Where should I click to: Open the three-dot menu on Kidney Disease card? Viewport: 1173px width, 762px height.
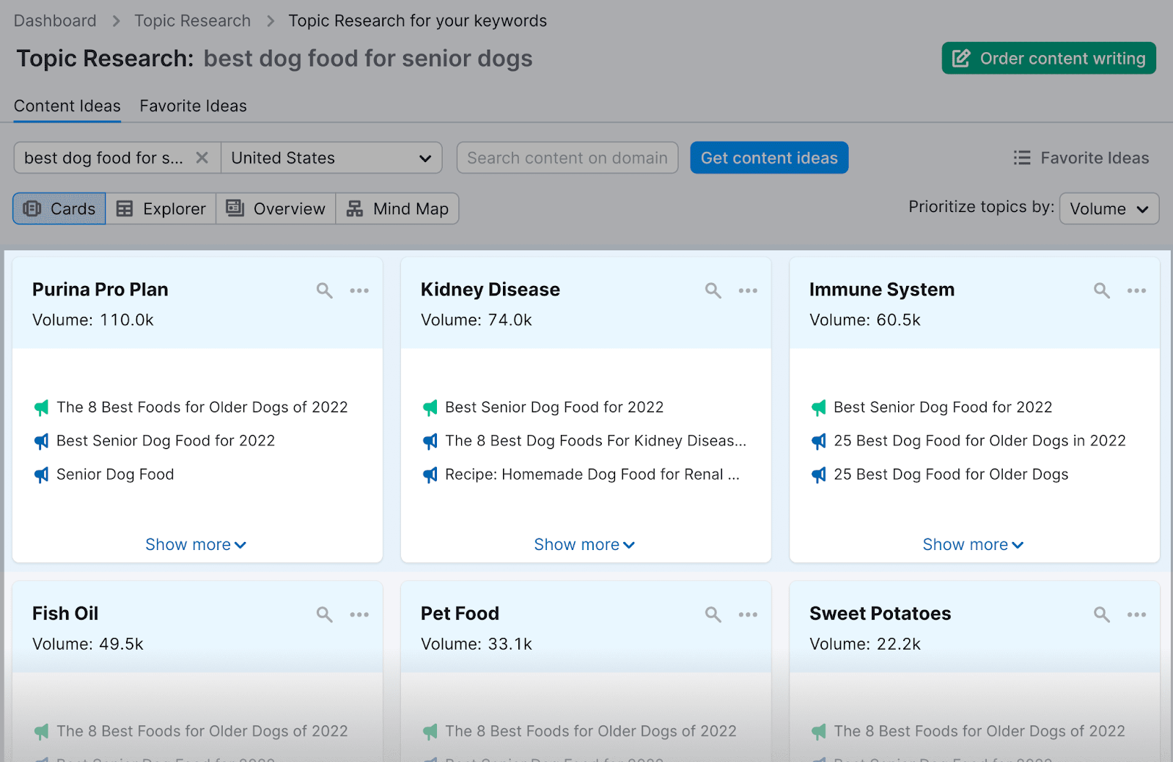748,290
